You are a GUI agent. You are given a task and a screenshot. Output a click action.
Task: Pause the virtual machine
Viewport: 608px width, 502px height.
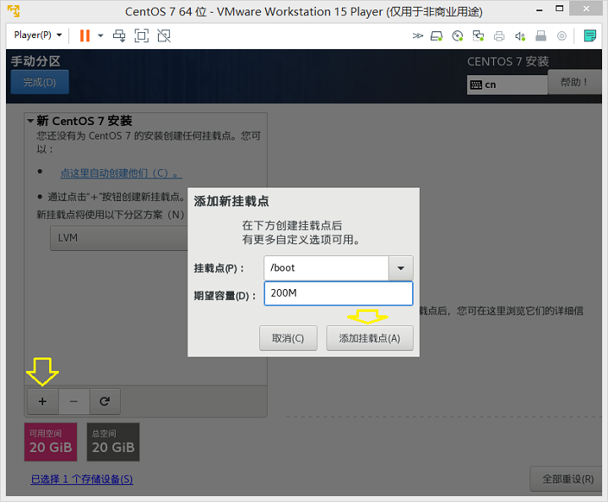pos(84,35)
